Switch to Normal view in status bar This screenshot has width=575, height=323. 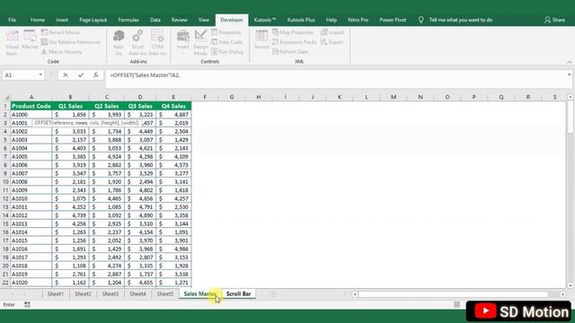[x=456, y=304]
